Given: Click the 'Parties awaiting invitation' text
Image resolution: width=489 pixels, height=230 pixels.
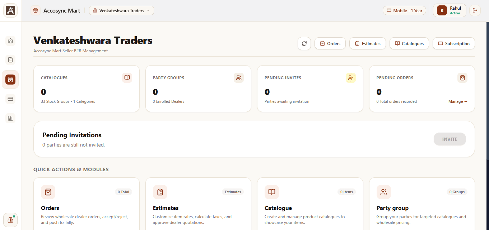Looking at the screenshot, I should pos(287,102).
